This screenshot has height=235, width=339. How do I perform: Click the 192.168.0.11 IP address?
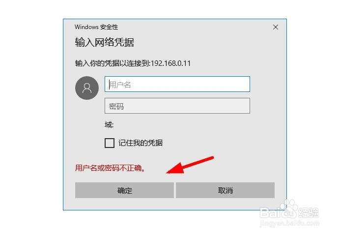pos(170,63)
